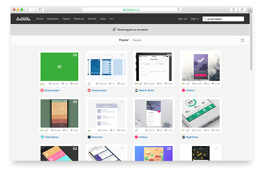
Task: Open the green hamburger menu shot thumbnail
Action: tap(59, 67)
